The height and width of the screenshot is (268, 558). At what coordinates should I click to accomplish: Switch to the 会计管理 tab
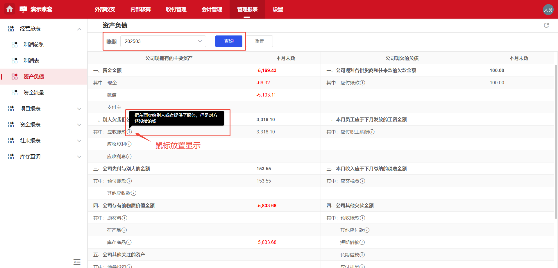pyautogui.click(x=212, y=9)
